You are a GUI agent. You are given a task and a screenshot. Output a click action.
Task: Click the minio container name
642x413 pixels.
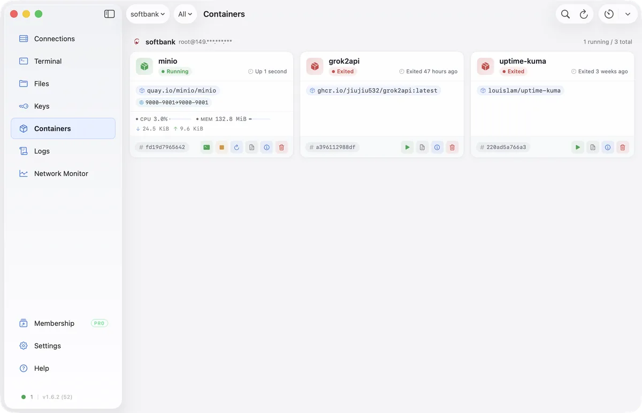(x=167, y=61)
